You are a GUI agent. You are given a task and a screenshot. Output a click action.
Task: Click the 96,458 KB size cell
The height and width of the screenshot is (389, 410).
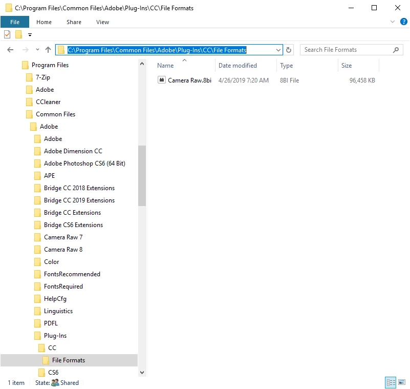tap(362, 80)
